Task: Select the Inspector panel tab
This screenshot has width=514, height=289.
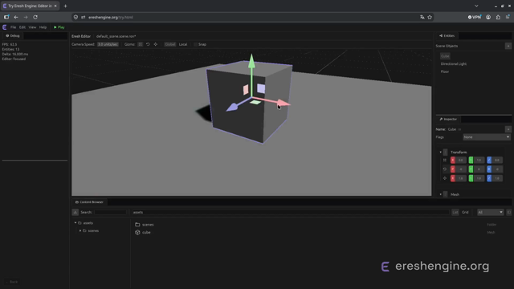Action: click(448, 119)
